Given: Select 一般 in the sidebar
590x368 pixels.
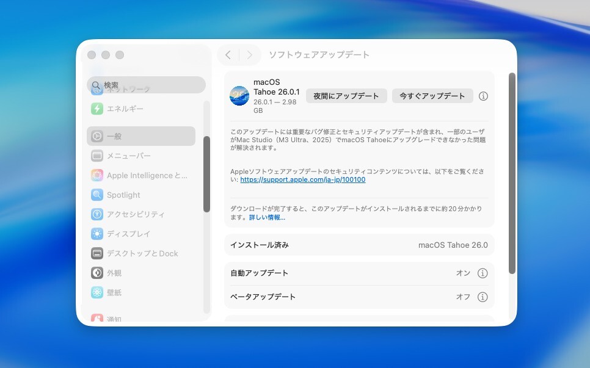Looking at the screenshot, I should click(141, 136).
